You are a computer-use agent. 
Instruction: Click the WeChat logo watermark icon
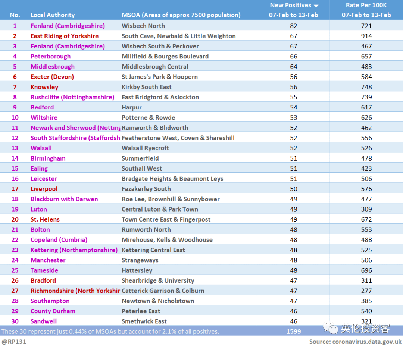331,328
